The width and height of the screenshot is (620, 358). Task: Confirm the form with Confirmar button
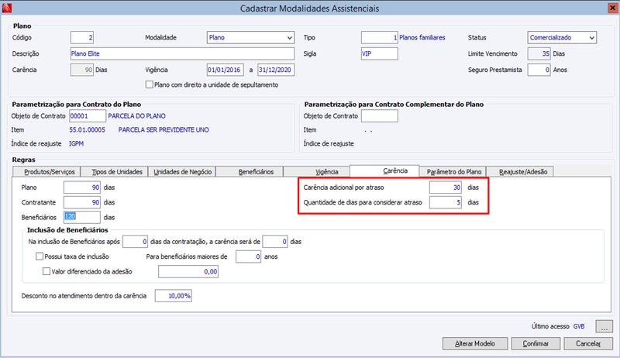click(536, 343)
